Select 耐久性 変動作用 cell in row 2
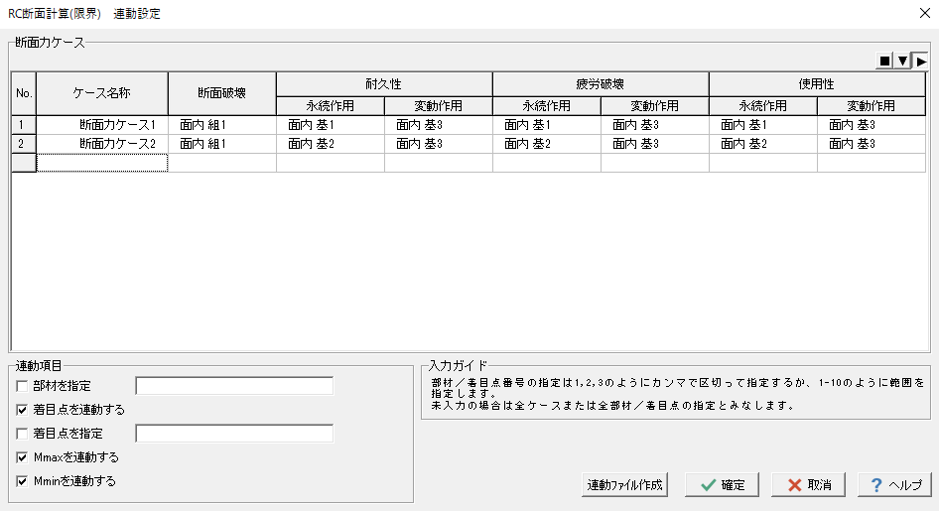Image resolution: width=939 pixels, height=511 pixels. [x=439, y=144]
